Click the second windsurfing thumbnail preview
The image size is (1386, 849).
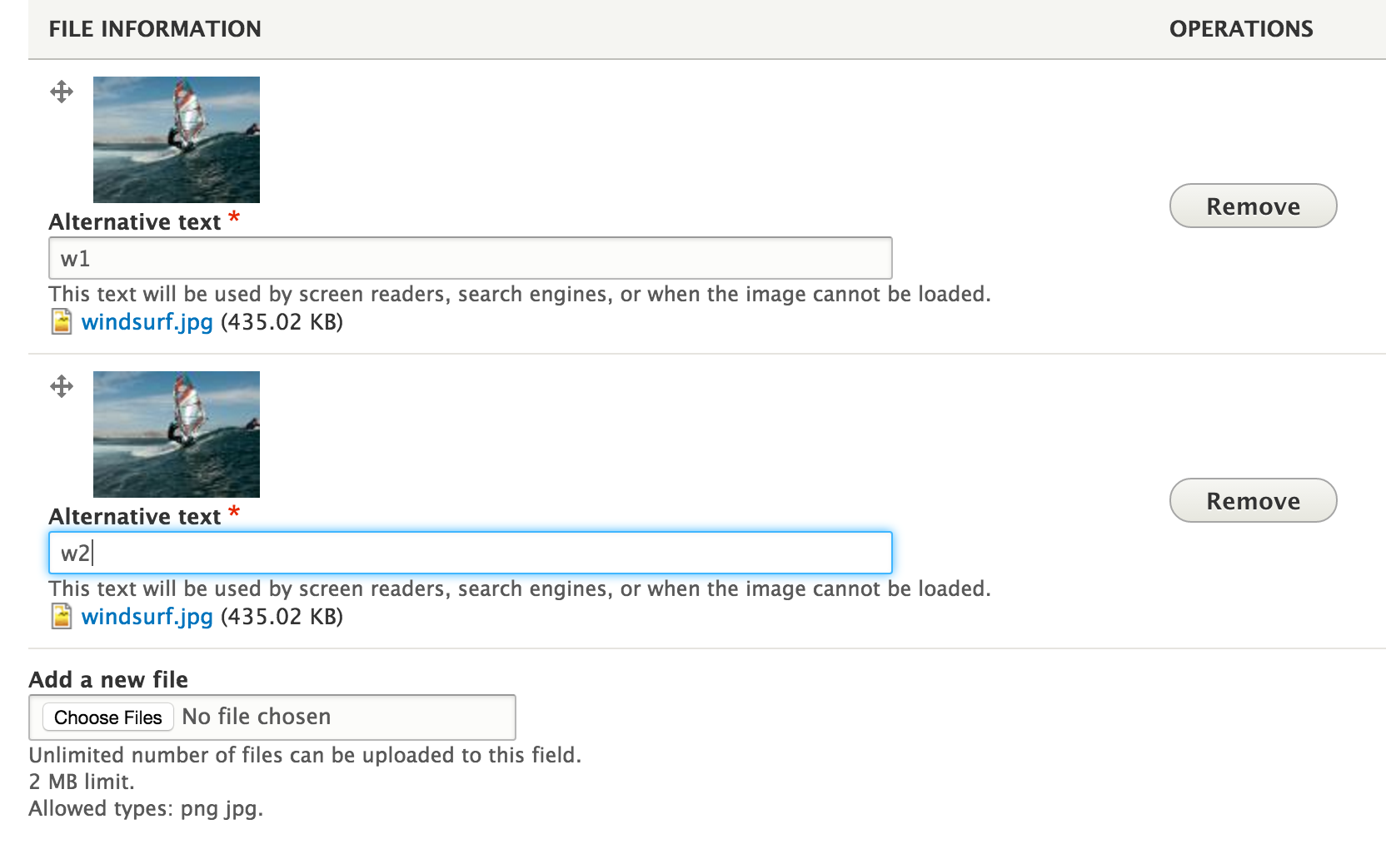coord(176,434)
